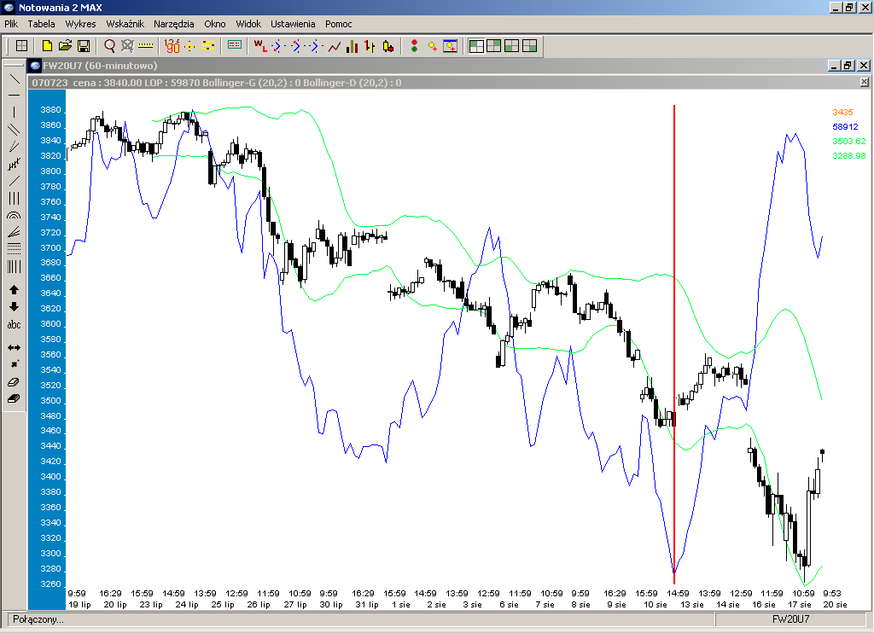Image resolution: width=874 pixels, height=633 pixels.
Task: Select the fan lines tool
Action: click(x=14, y=232)
